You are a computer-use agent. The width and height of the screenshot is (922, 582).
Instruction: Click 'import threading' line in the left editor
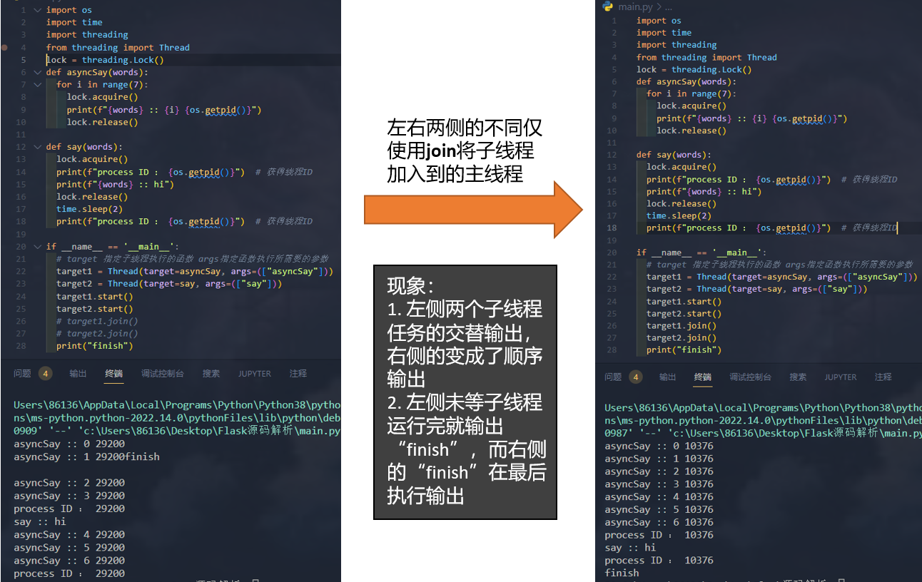click(x=87, y=35)
